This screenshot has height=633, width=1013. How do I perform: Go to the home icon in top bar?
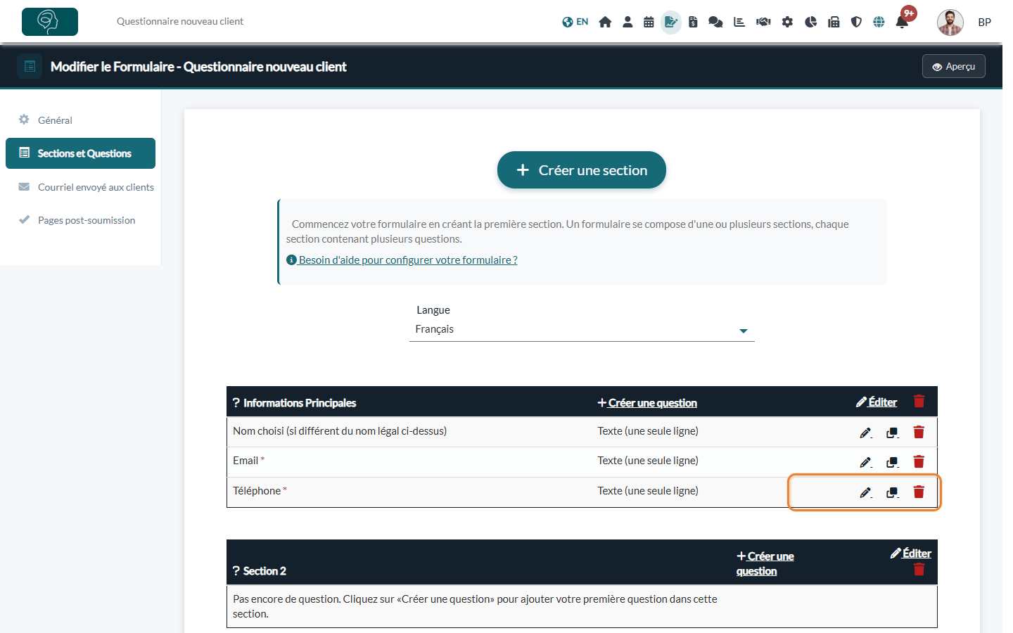(x=605, y=22)
